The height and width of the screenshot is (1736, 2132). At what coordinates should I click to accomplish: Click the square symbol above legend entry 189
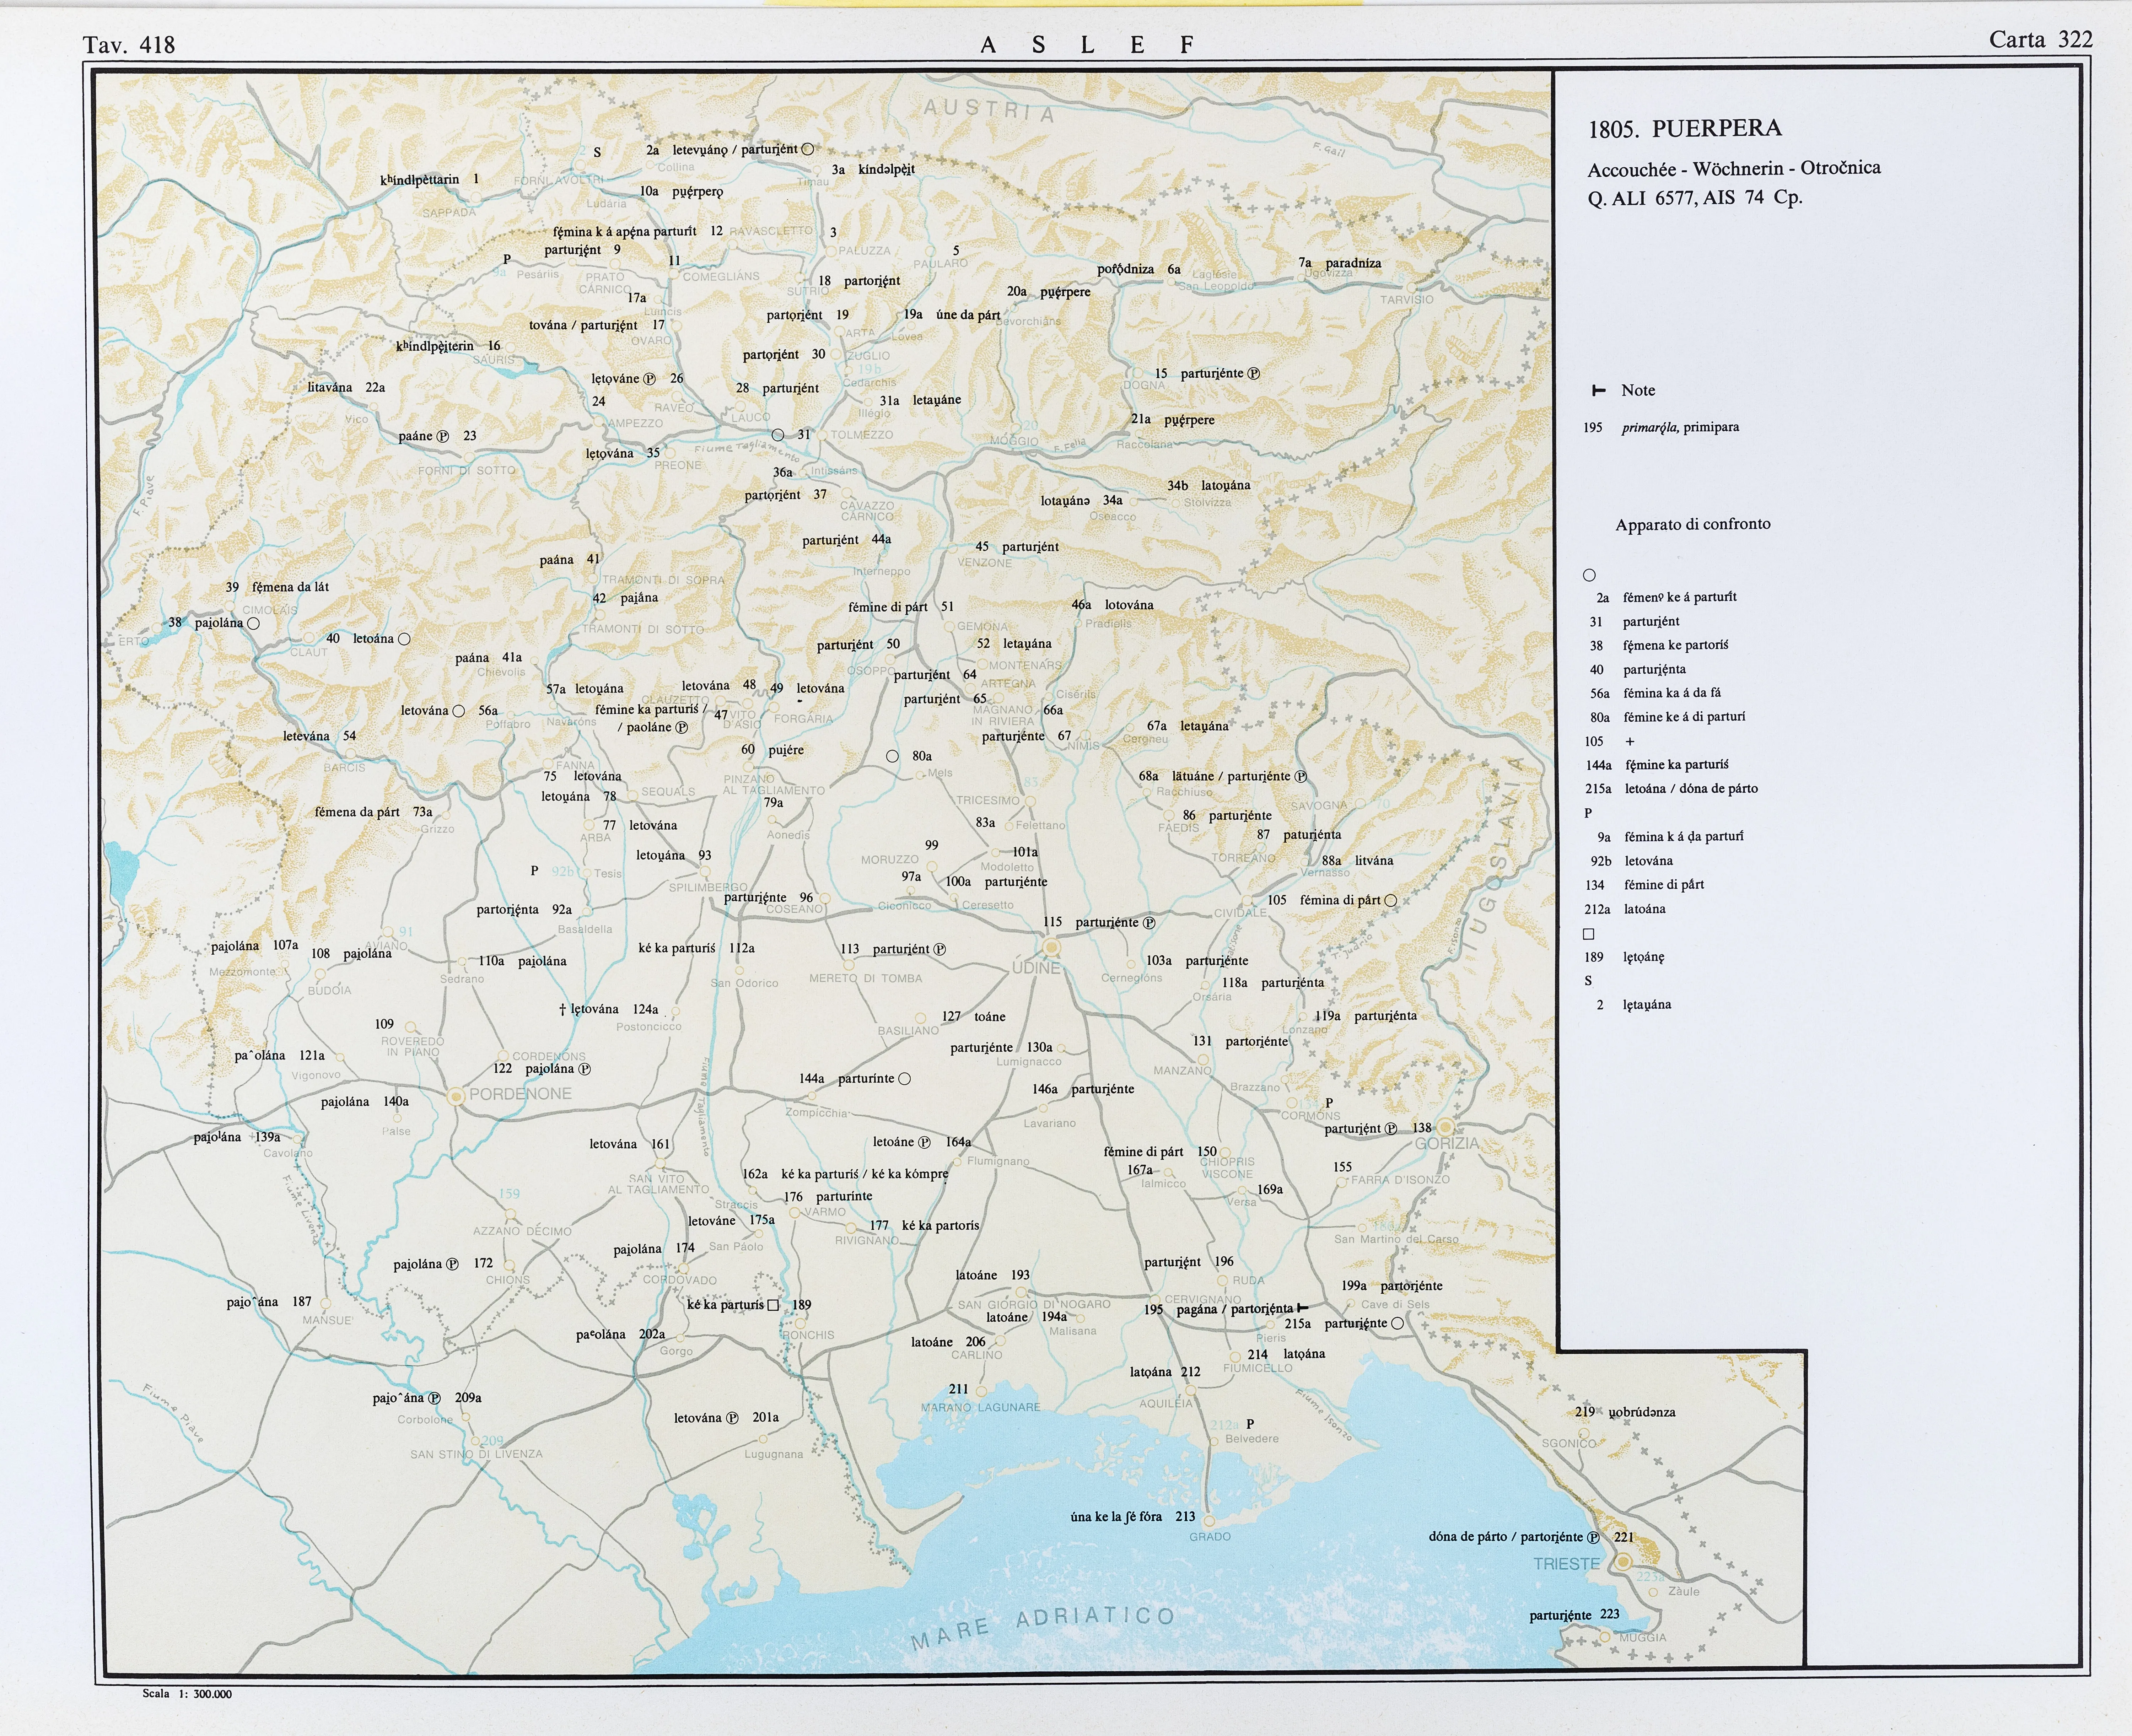1589,934
